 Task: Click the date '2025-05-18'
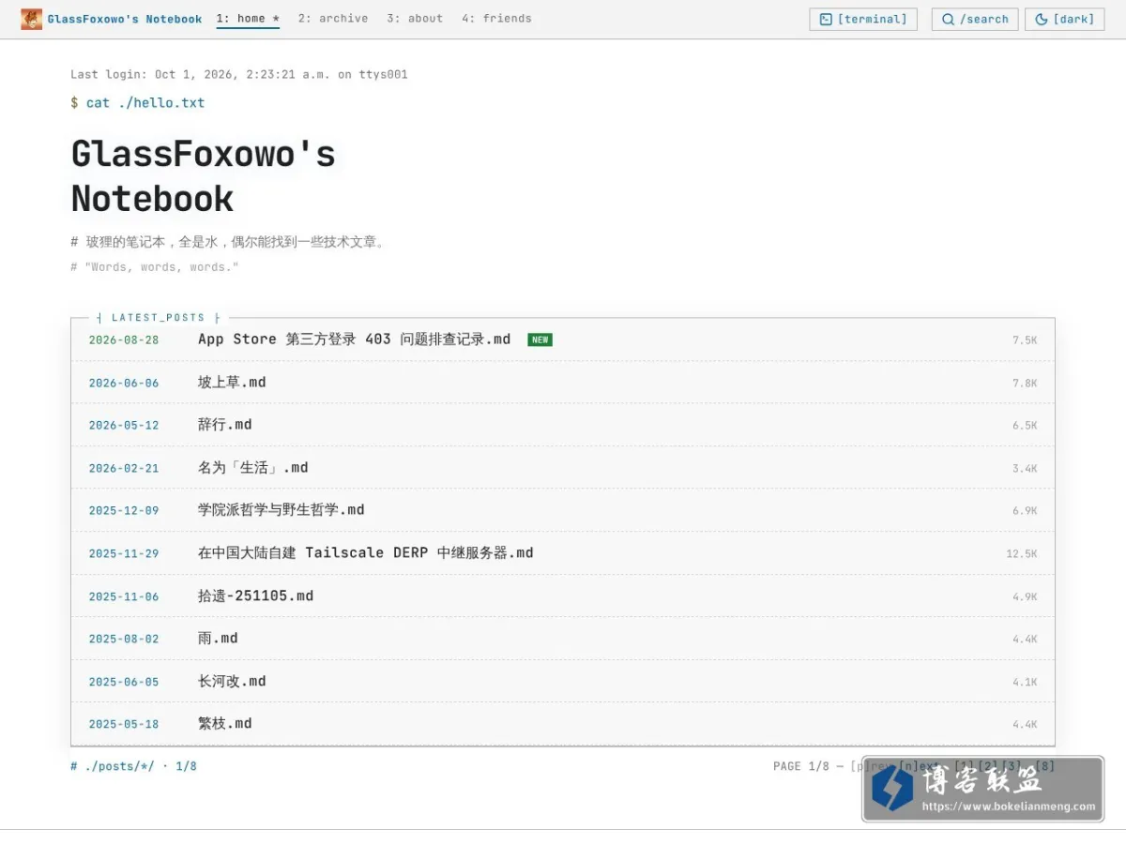pyautogui.click(x=124, y=724)
